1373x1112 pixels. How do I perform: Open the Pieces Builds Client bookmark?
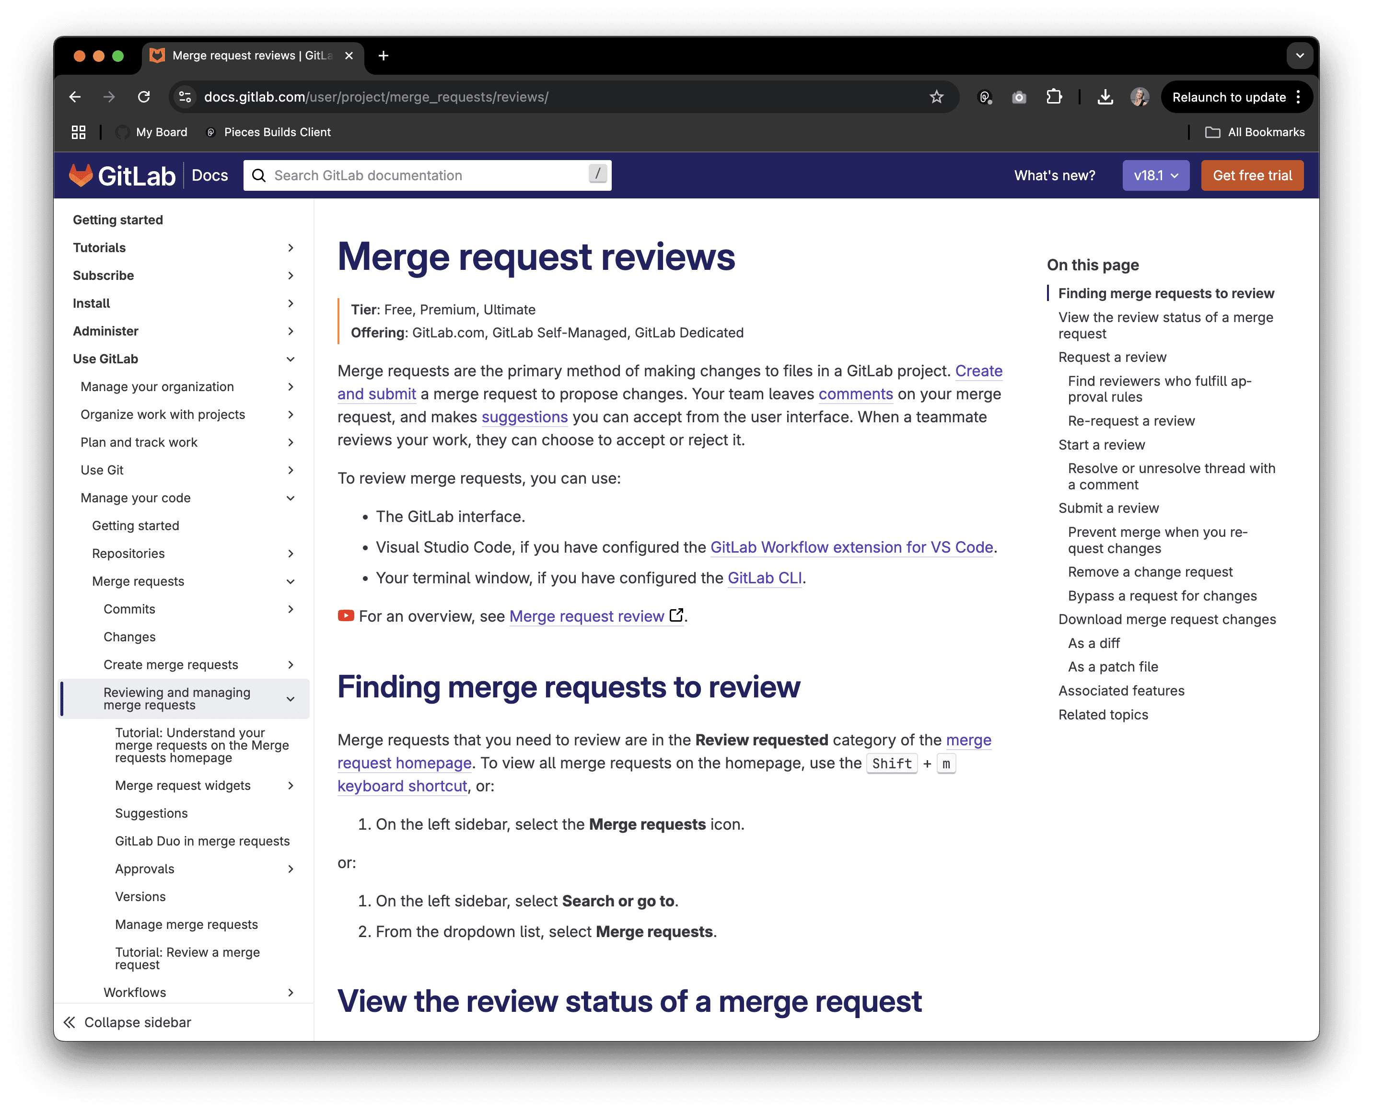click(268, 132)
